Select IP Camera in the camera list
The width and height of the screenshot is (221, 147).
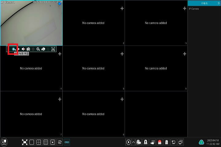point(194,9)
